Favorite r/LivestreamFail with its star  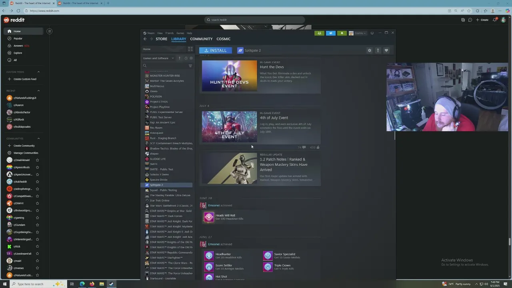tap(37, 254)
